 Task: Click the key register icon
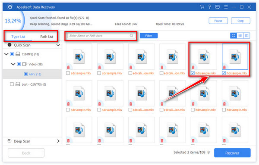(210, 7)
